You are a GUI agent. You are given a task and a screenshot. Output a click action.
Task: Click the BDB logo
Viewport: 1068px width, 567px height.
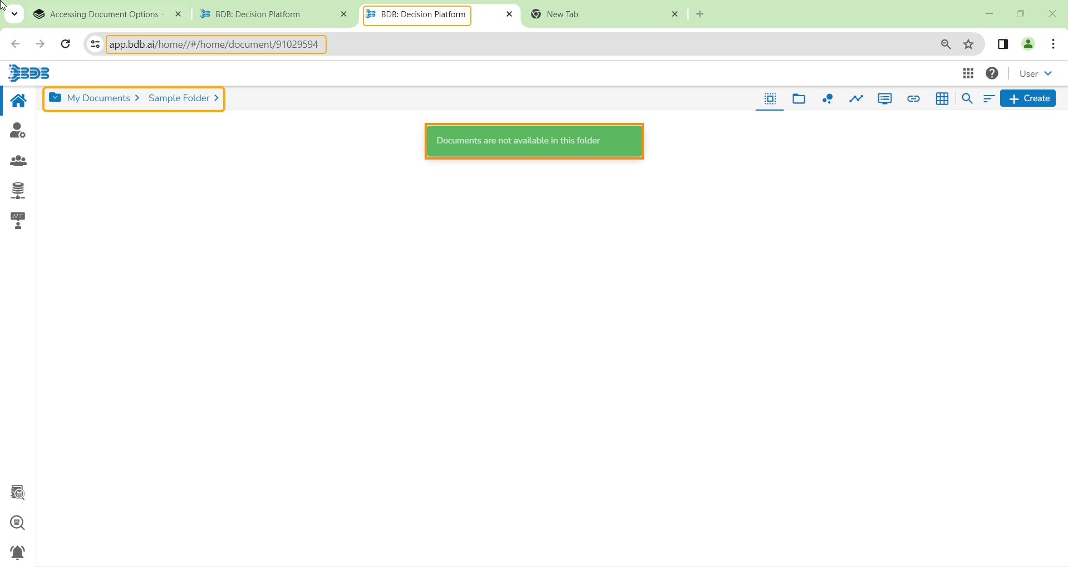[29, 73]
